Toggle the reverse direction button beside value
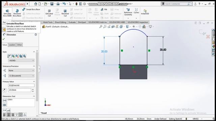 4,90
